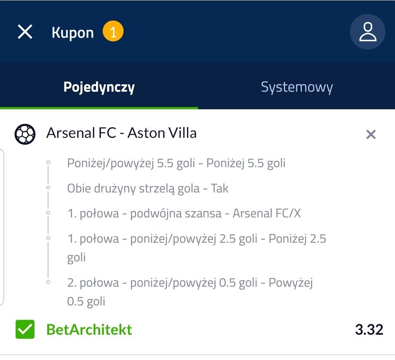The width and height of the screenshot is (395, 360).
Task: Remove the Arsenal FC - Aston Villa bet
Action: click(x=370, y=135)
